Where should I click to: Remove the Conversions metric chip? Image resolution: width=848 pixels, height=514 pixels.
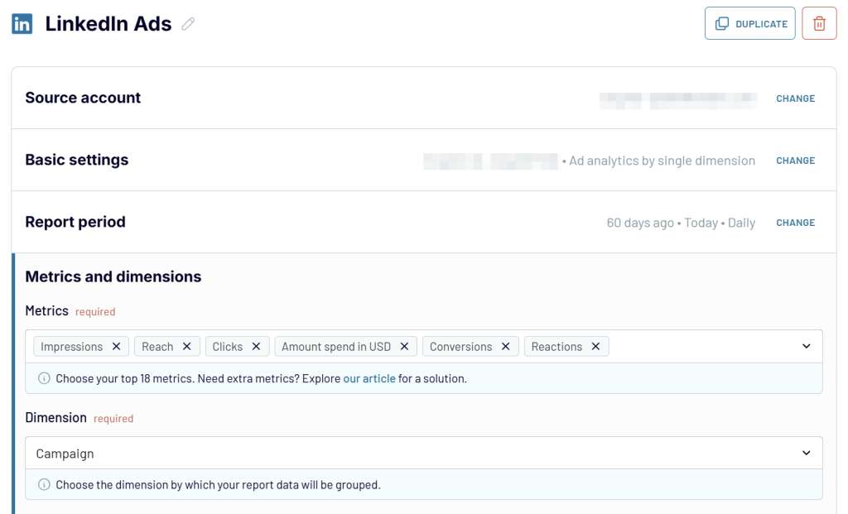tap(506, 347)
